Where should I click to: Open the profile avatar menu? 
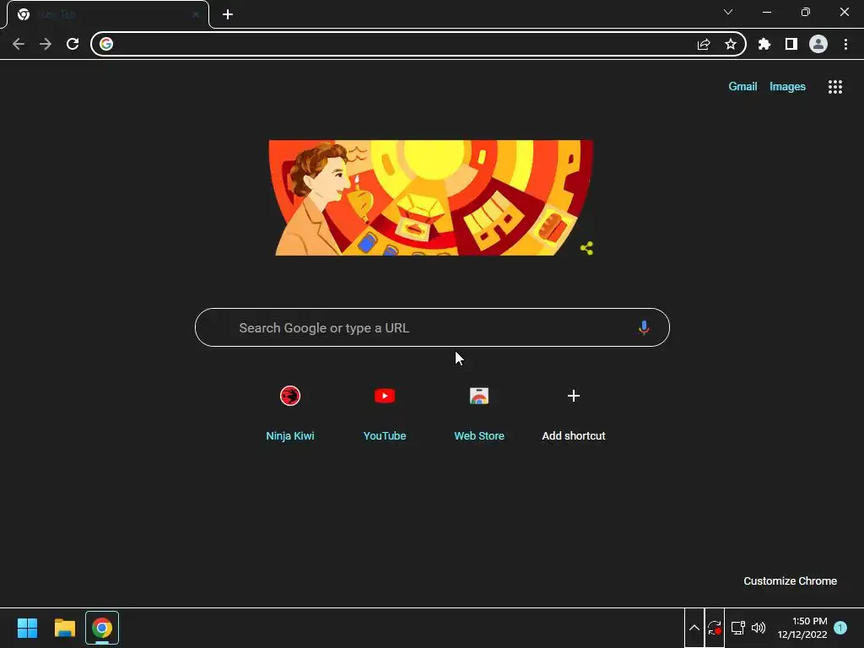(x=818, y=44)
